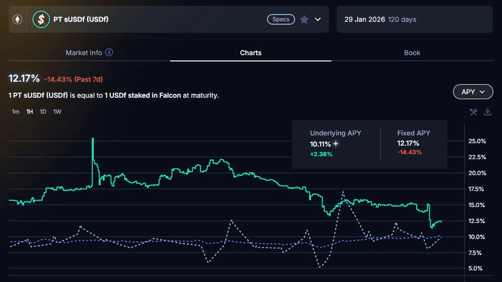Click the PT sUSDf token dollar icon
This screenshot has height=282, width=502.
click(x=41, y=19)
